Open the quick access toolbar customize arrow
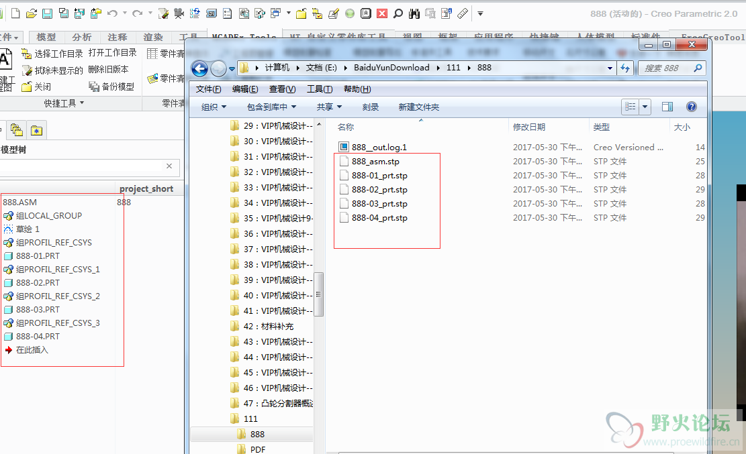746x454 pixels. (481, 14)
